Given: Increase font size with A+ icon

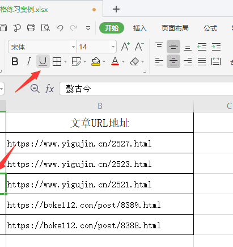Looking at the screenshot, I should pos(125,47).
